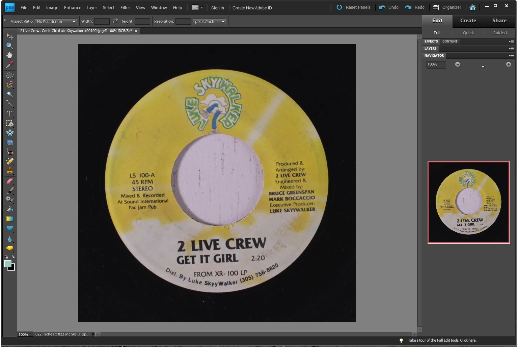Open the Filter menu
This screenshot has height=347, width=517.
[x=125, y=7]
